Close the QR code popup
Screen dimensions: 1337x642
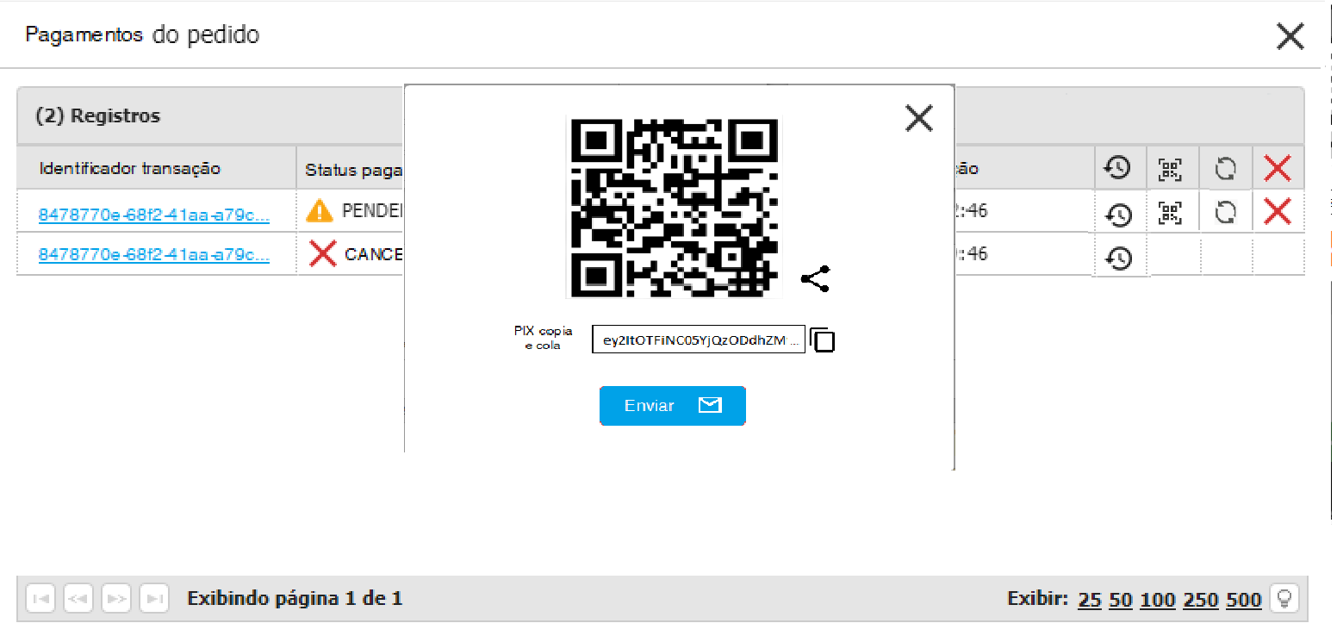[x=919, y=118]
